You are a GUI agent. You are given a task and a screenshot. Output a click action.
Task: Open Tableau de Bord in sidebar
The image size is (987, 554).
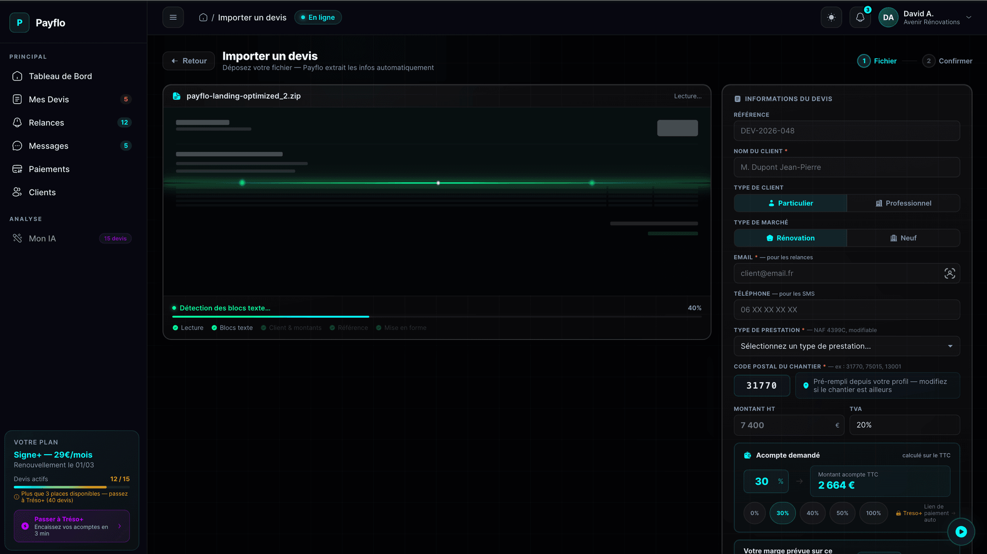72,76
